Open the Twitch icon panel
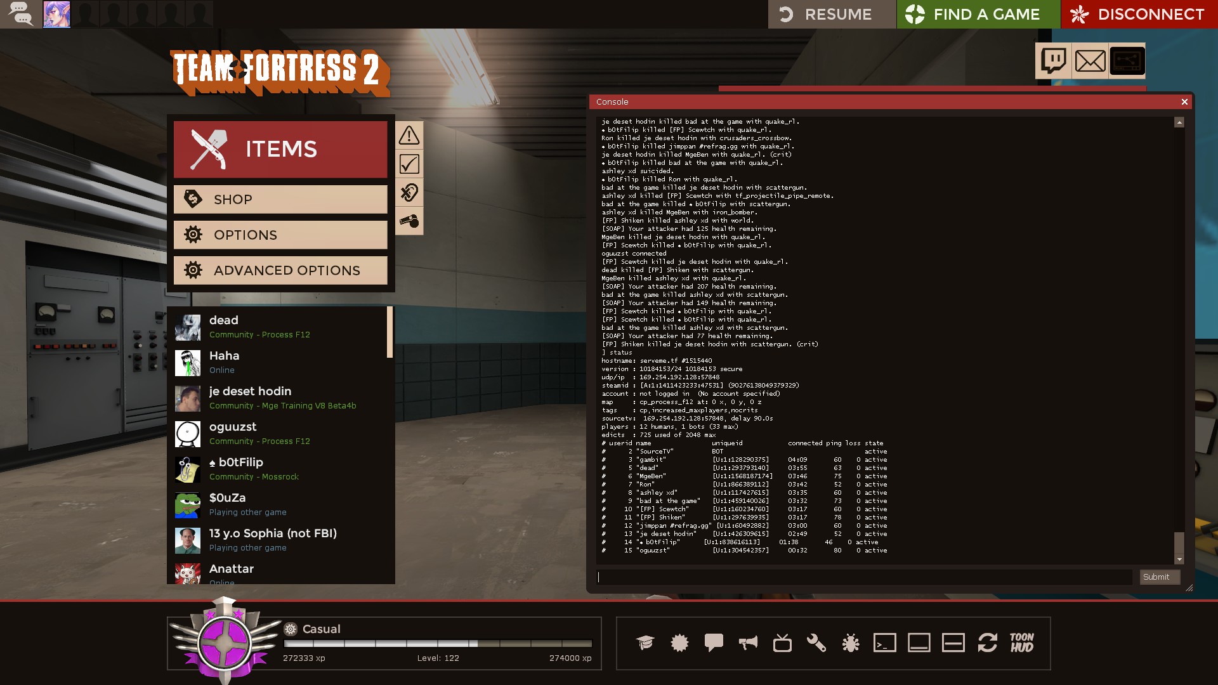 click(1054, 61)
